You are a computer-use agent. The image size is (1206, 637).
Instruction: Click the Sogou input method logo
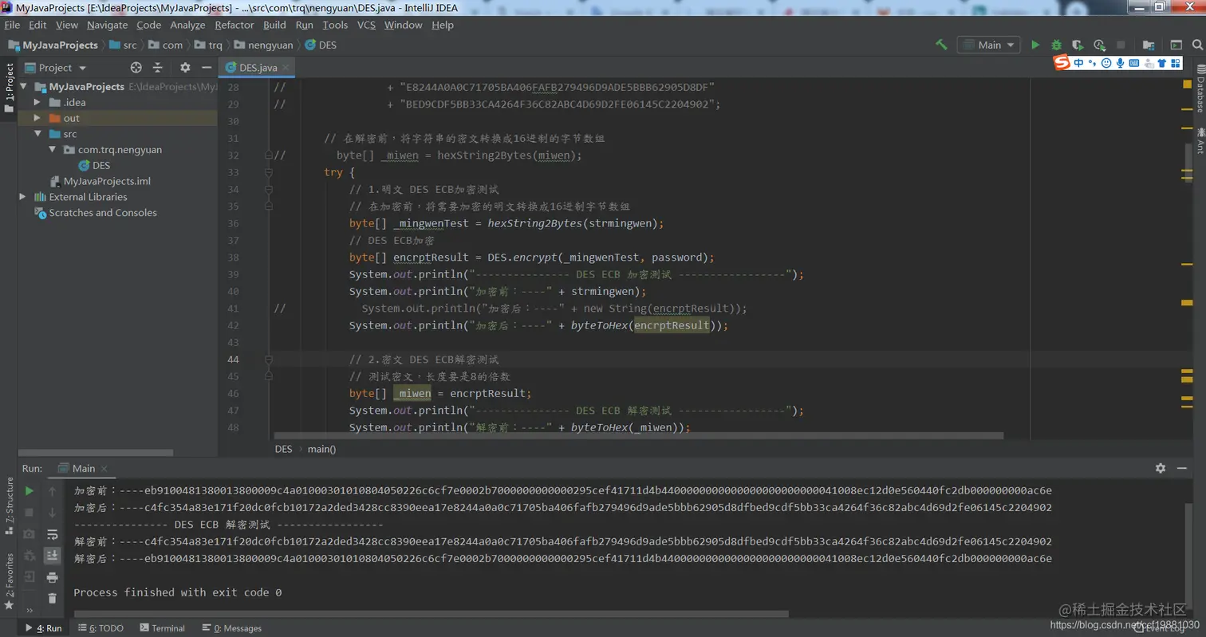(1062, 63)
